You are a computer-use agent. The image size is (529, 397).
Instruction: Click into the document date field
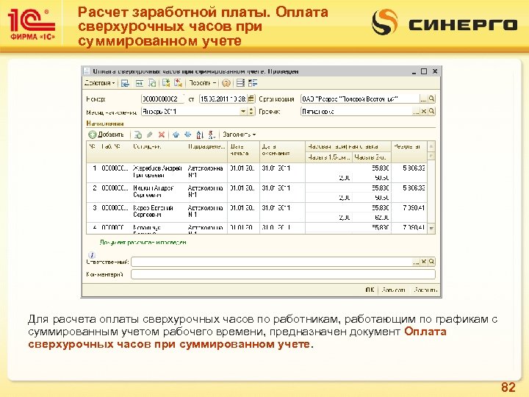(x=223, y=99)
